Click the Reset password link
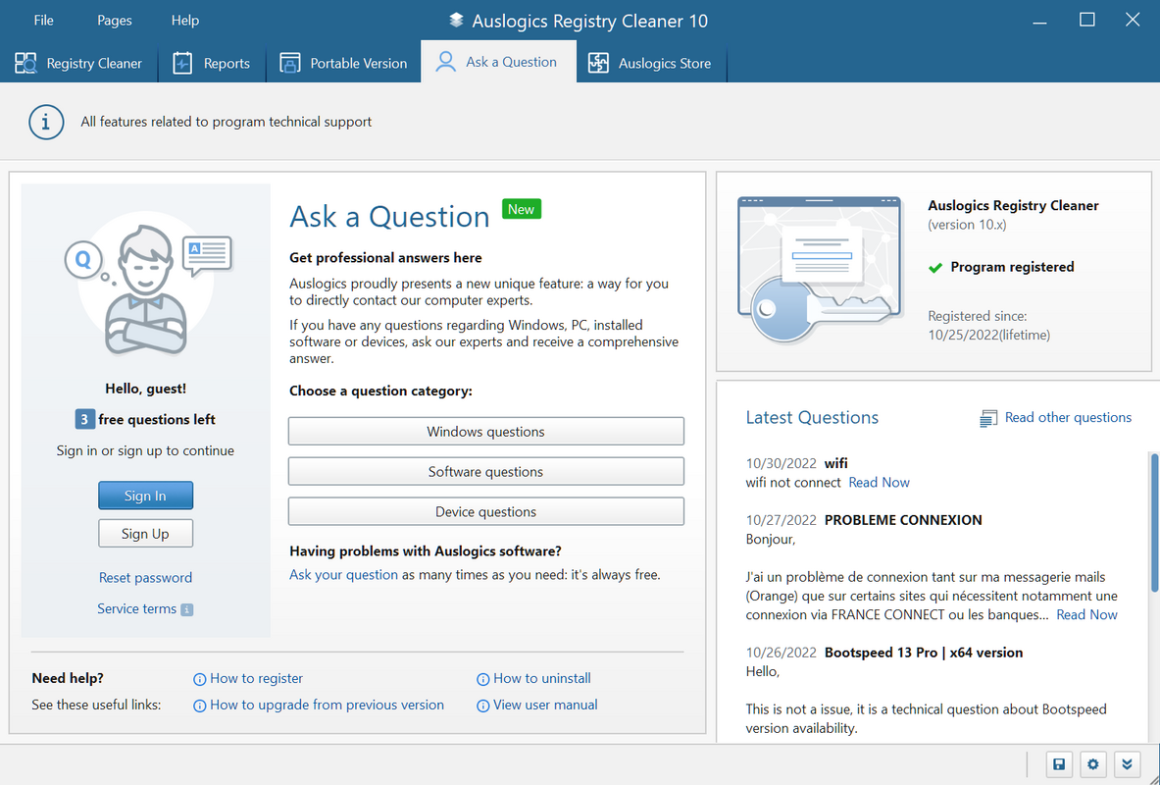The height and width of the screenshot is (785, 1160). pos(146,578)
